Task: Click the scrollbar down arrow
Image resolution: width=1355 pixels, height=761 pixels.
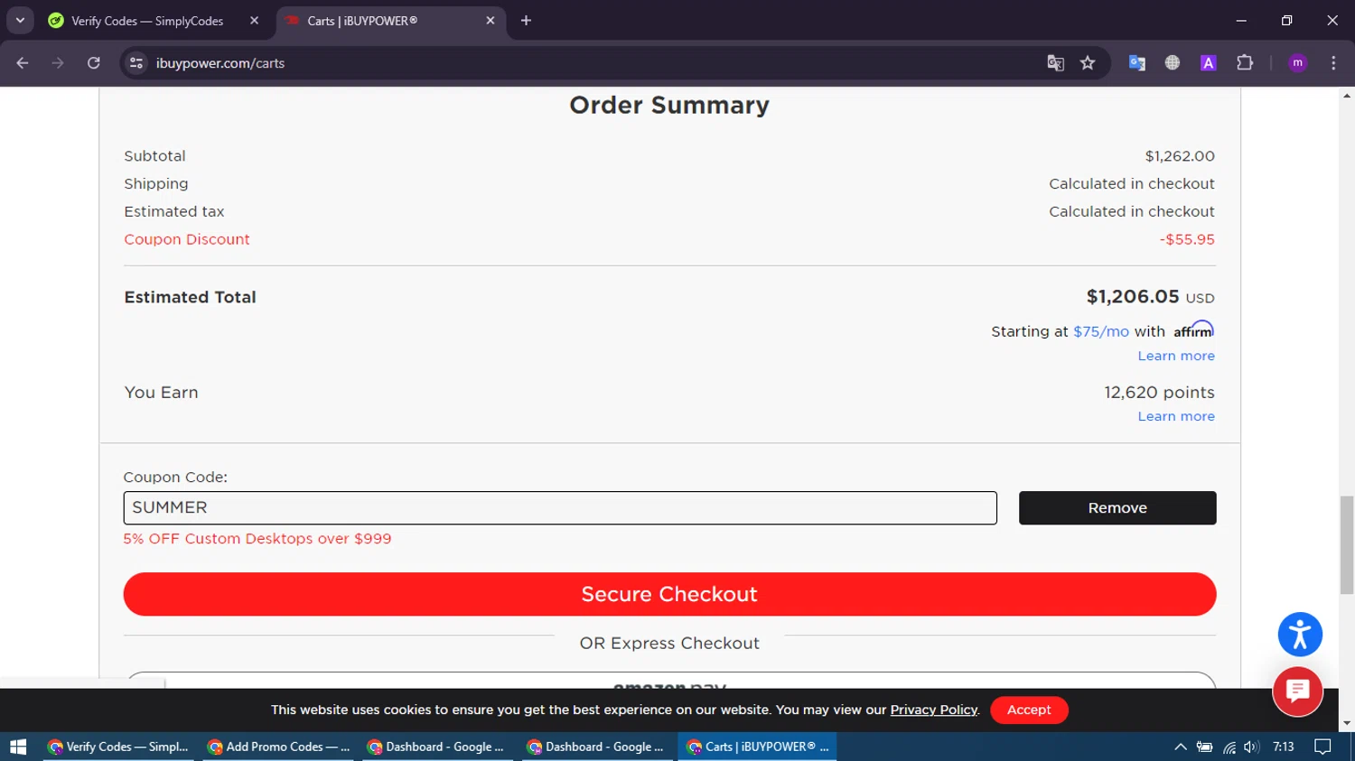Action: point(1347,723)
